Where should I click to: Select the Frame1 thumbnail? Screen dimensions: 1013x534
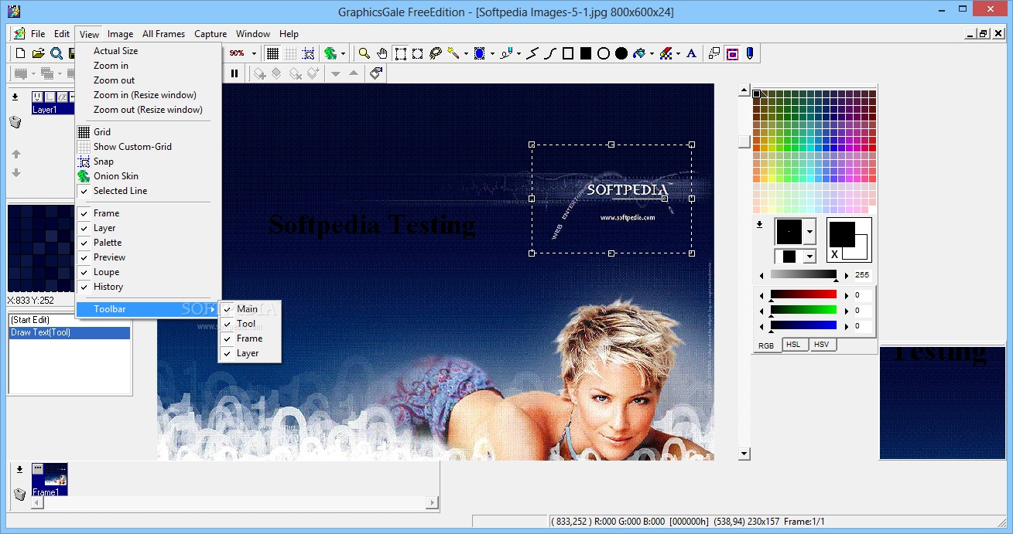(x=50, y=479)
